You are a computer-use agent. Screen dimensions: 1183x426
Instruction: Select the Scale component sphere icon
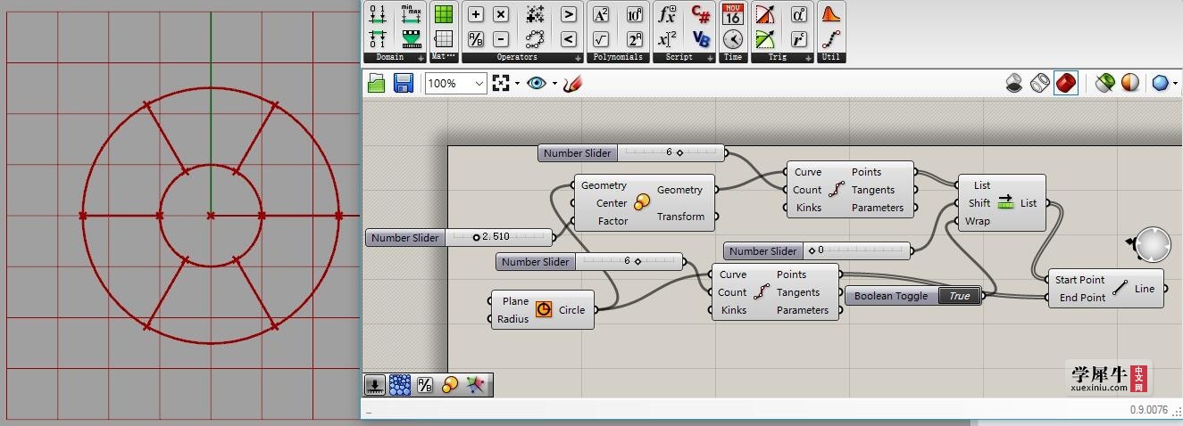point(642,203)
